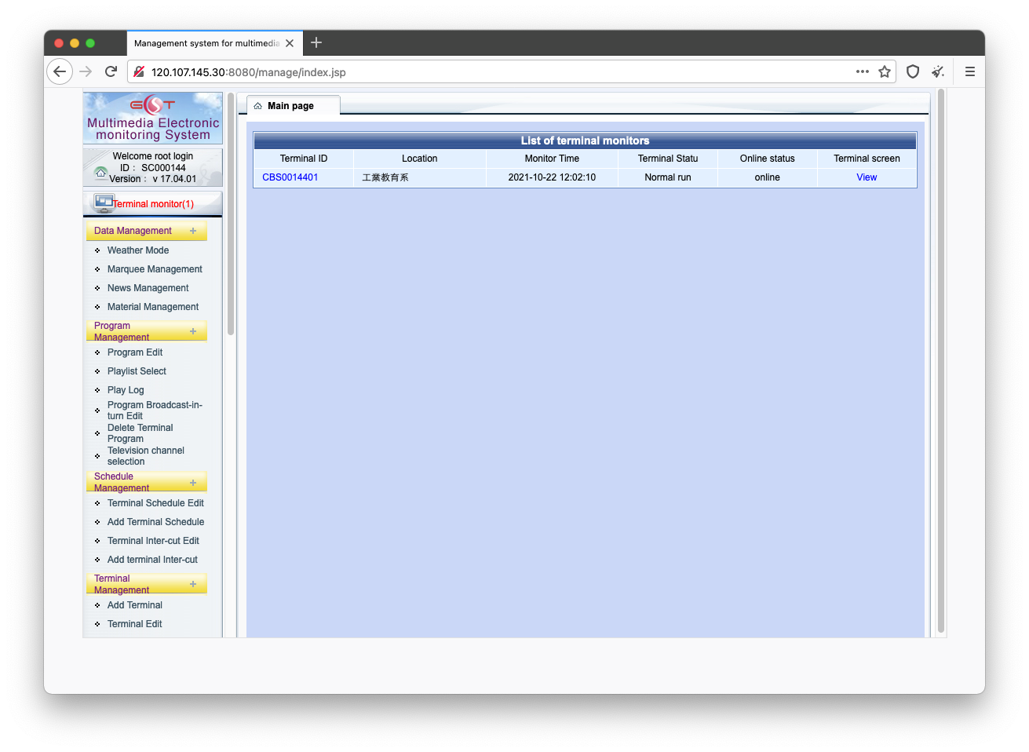1029x752 pixels.
Task: Click the insecure connection lock icon
Action: (139, 71)
